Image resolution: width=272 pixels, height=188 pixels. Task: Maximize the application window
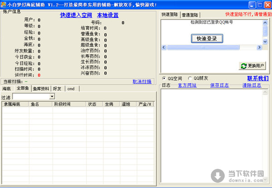(x=256, y=5)
